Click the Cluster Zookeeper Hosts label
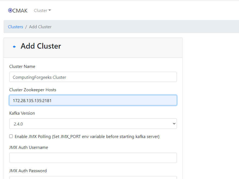 click(33, 90)
